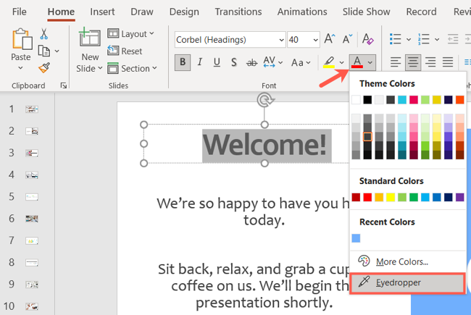Toggle Strikethrough formatting

coord(251,63)
